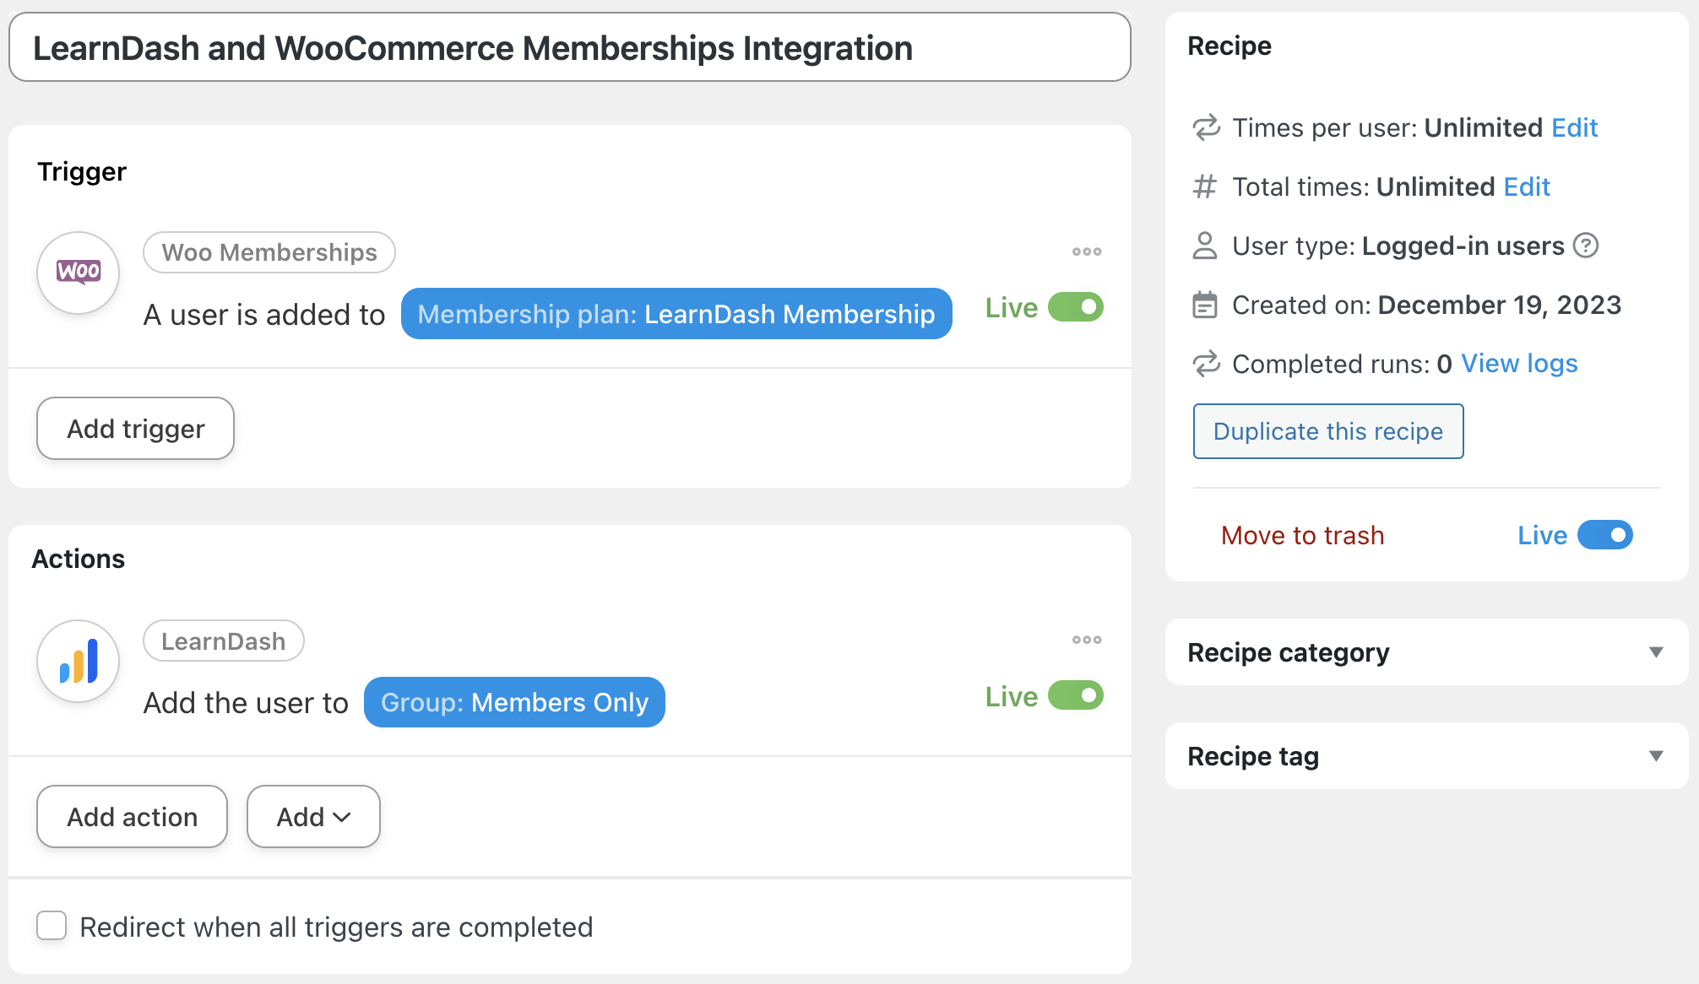Expand the Recipe category panel
The width and height of the screenshot is (1699, 984).
(x=1655, y=652)
